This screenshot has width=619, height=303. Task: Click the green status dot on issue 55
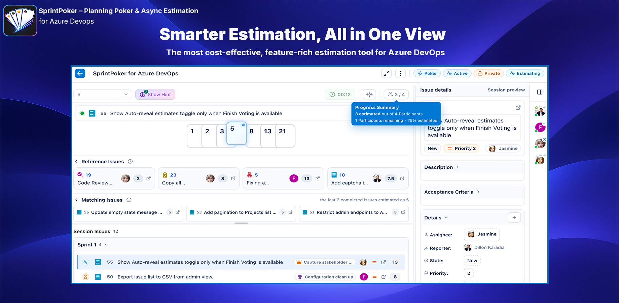pyautogui.click(x=82, y=113)
